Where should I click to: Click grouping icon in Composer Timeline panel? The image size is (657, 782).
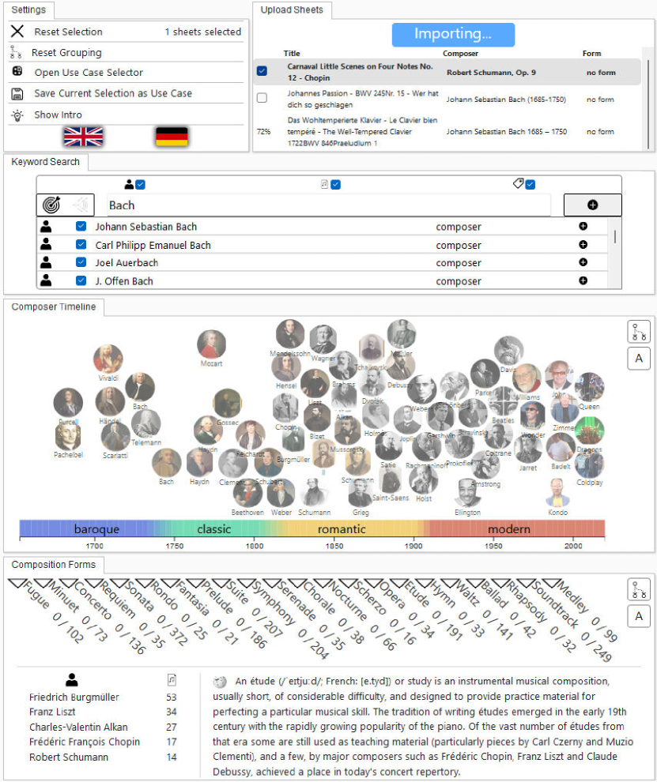(x=639, y=332)
